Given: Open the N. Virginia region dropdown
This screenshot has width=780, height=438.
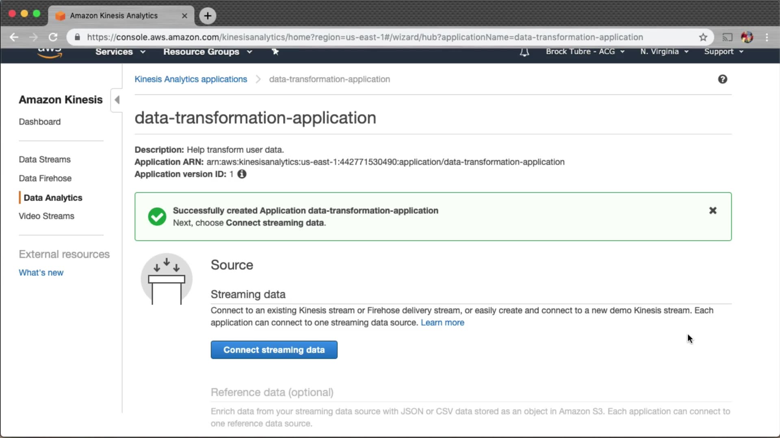Looking at the screenshot, I should coord(664,52).
